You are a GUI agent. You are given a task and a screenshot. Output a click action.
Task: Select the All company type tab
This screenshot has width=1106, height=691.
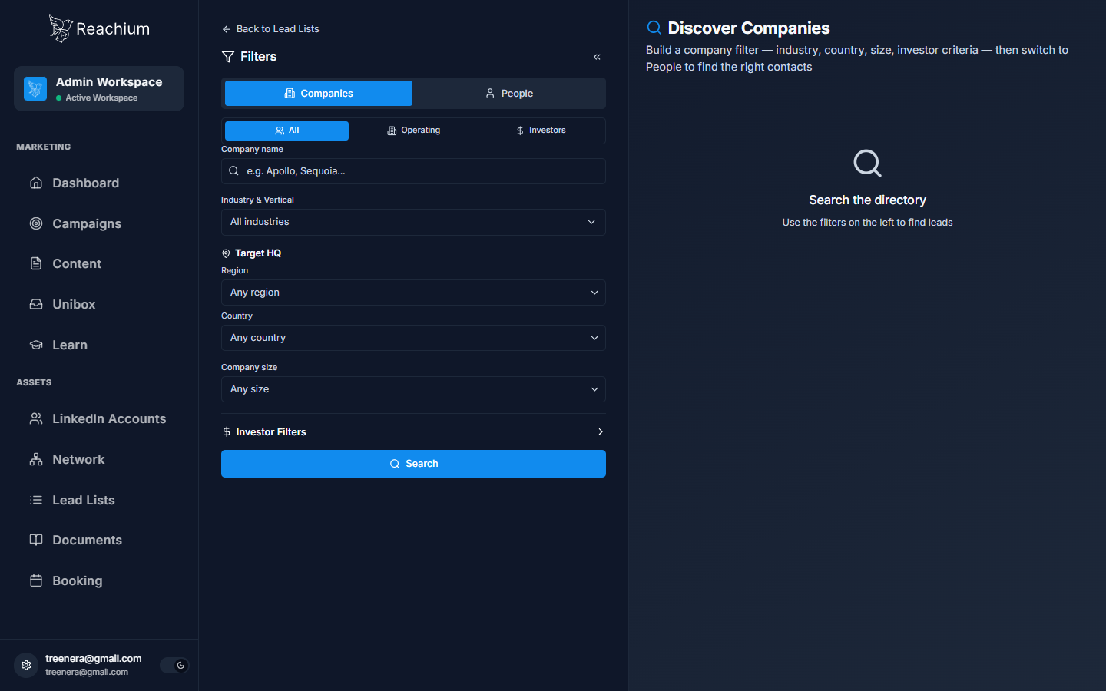[x=286, y=131]
